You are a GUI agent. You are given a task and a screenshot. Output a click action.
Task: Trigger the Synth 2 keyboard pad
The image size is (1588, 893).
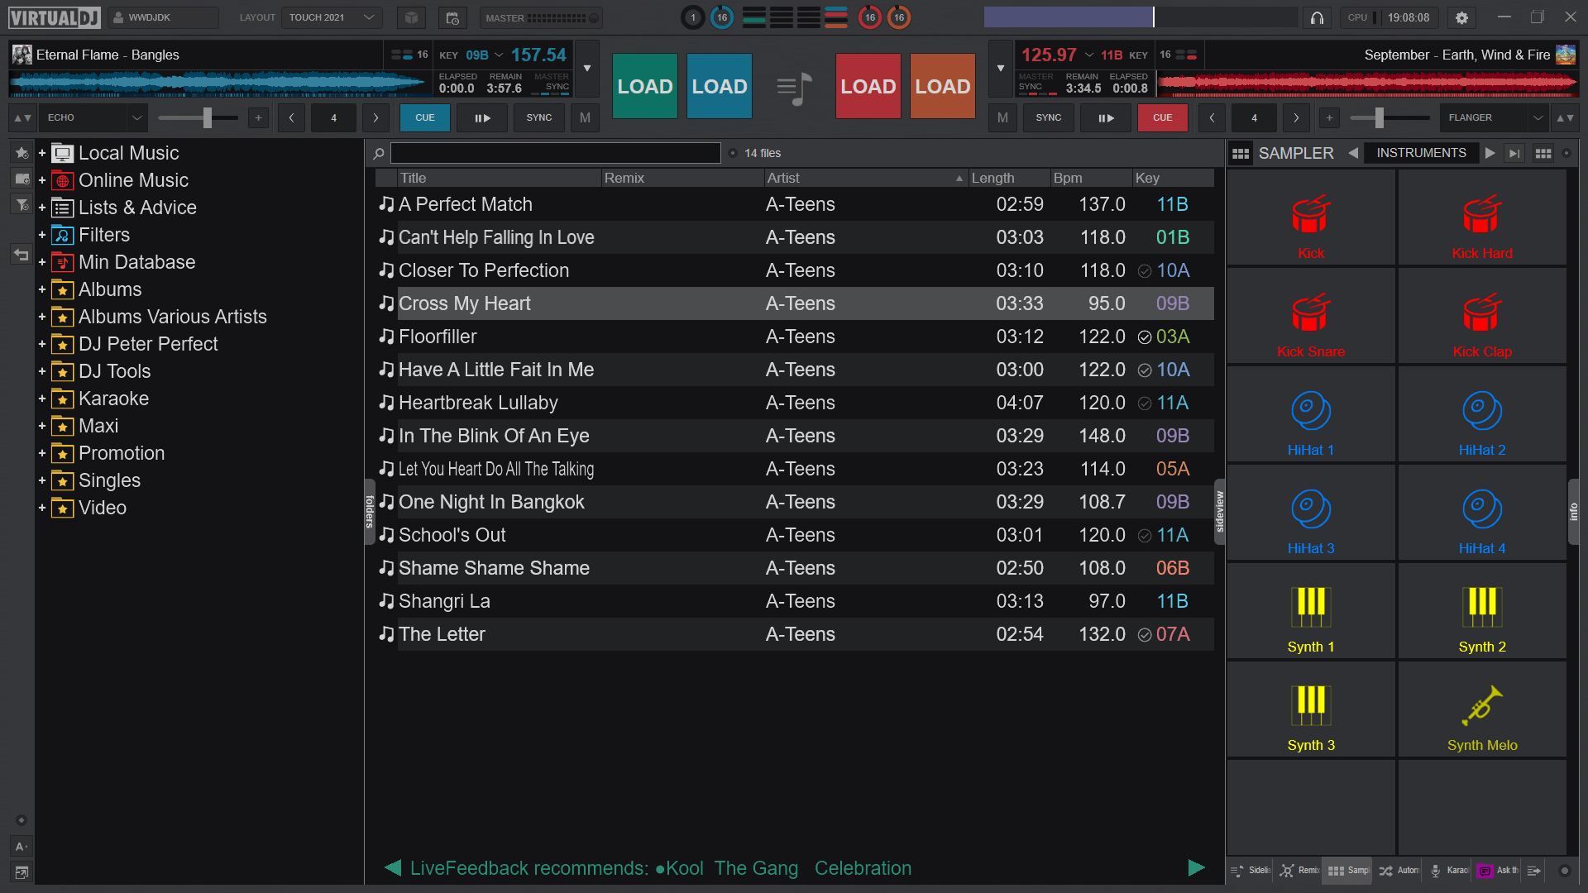point(1482,611)
